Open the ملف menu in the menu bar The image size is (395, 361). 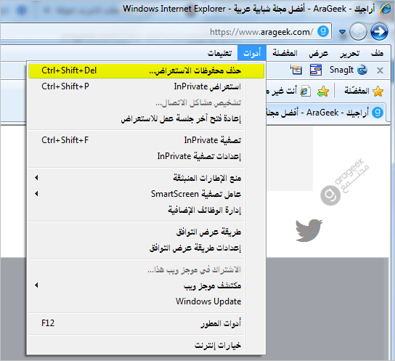pyautogui.click(x=377, y=53)
